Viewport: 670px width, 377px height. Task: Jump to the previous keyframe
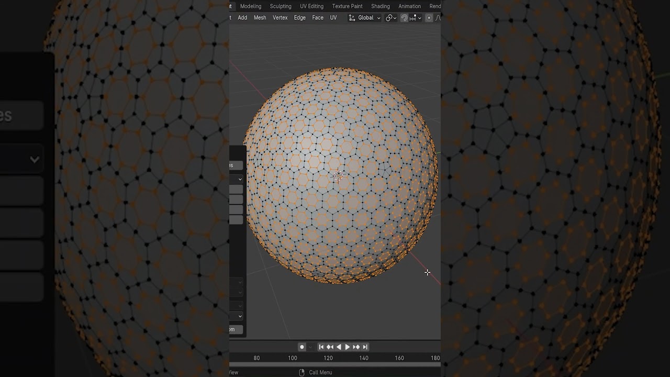[330, 347]
